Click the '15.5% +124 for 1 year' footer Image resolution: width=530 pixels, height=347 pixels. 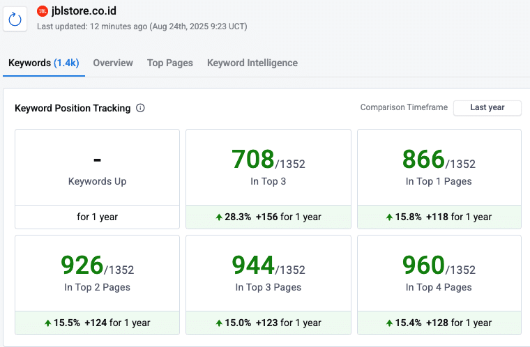[98, 323]
